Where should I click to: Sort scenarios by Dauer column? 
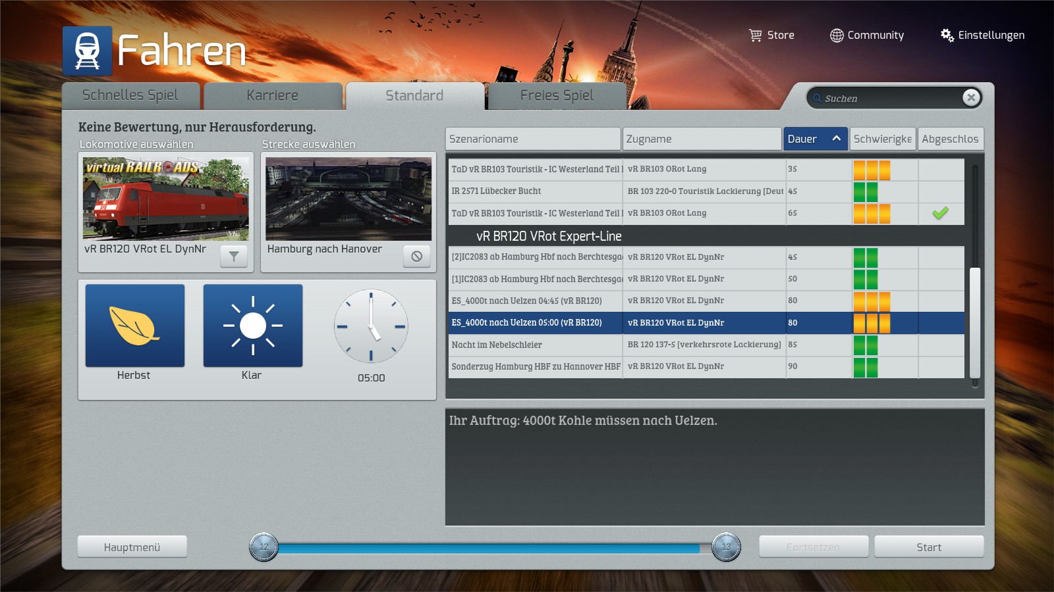pyautogui.click(x=815, y=139)
